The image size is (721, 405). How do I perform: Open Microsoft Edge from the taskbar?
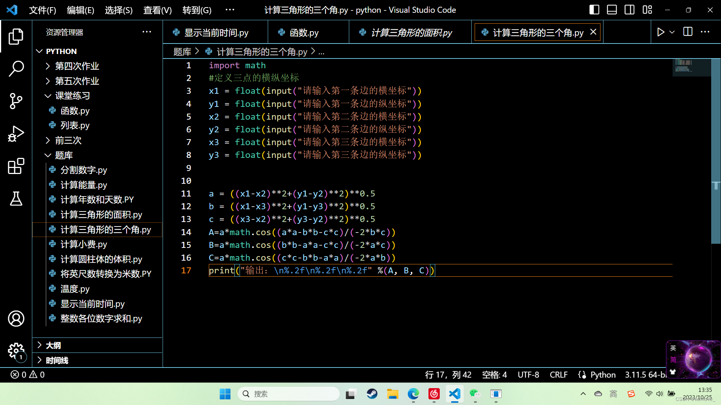pos(413,394)
